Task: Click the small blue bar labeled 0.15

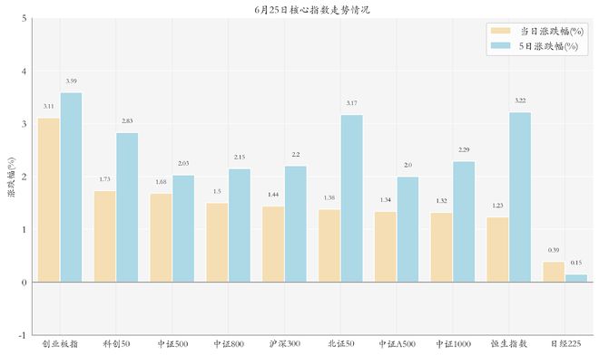Action: (576, 278)
